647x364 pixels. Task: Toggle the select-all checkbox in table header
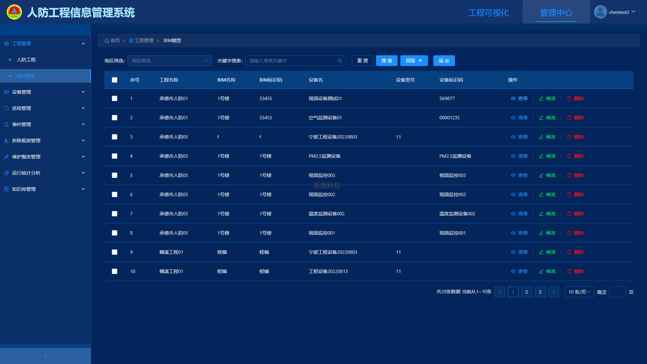[x=115, y=80]
